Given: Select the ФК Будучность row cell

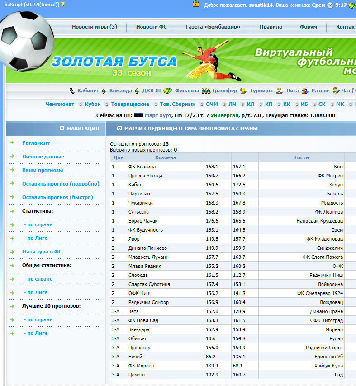Looking at the screenshot, I should click(165, 230).
